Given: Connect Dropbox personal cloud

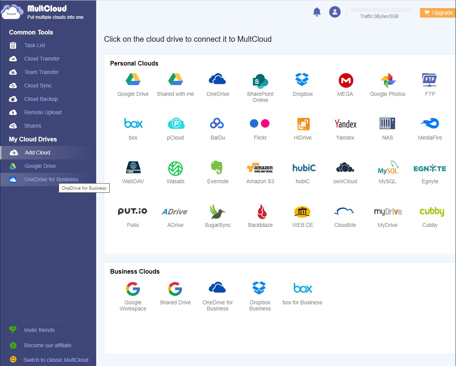Looking at the screenshot, I should (x=302, y=85).
